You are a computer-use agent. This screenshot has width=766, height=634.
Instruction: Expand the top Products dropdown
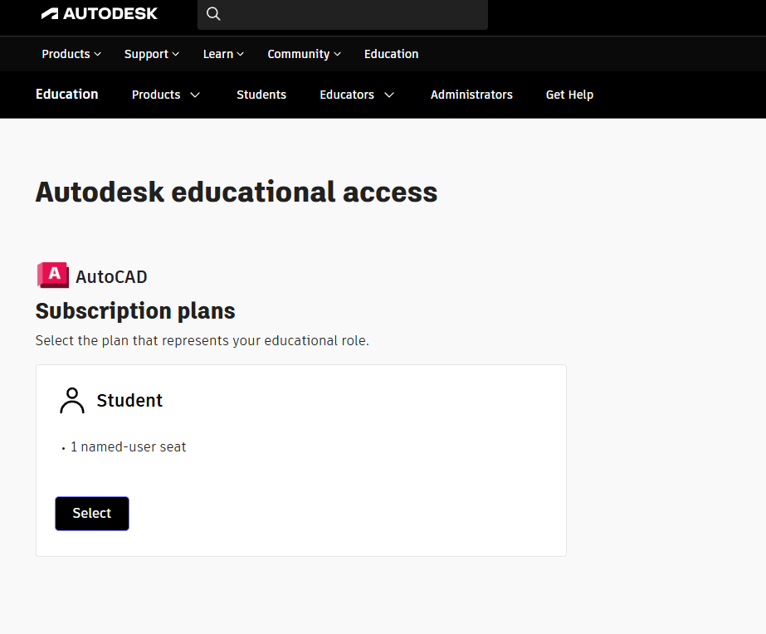tap(71, 54)
